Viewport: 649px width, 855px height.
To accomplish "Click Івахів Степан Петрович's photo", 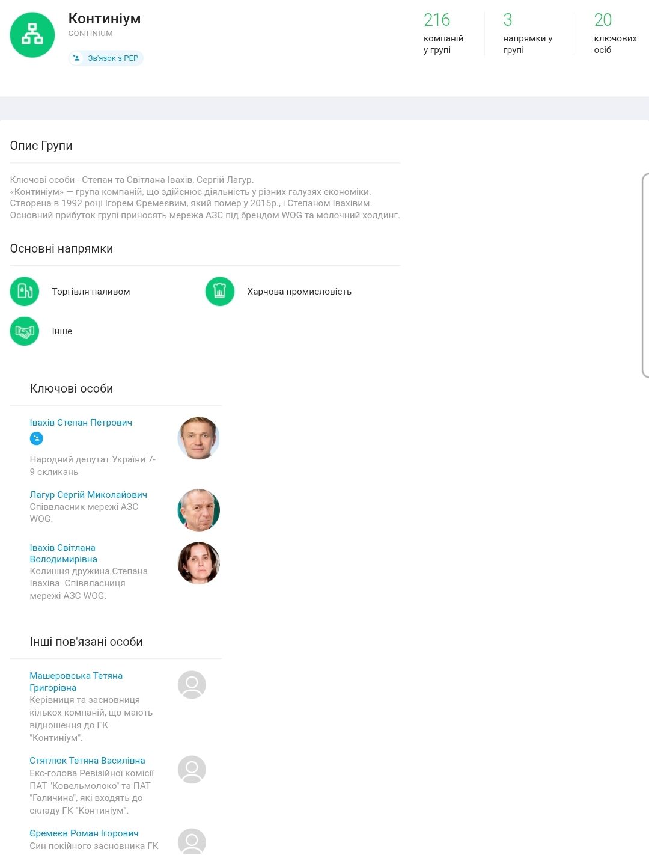I will point(198,438).
